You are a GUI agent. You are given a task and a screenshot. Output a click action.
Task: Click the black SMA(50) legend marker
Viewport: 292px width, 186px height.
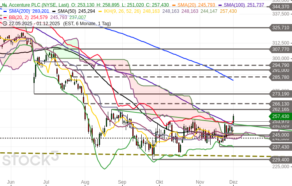pyautogui.click(x=54, y=11)
